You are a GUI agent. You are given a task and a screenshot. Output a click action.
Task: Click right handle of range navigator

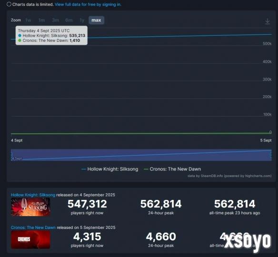pos(271,155)
